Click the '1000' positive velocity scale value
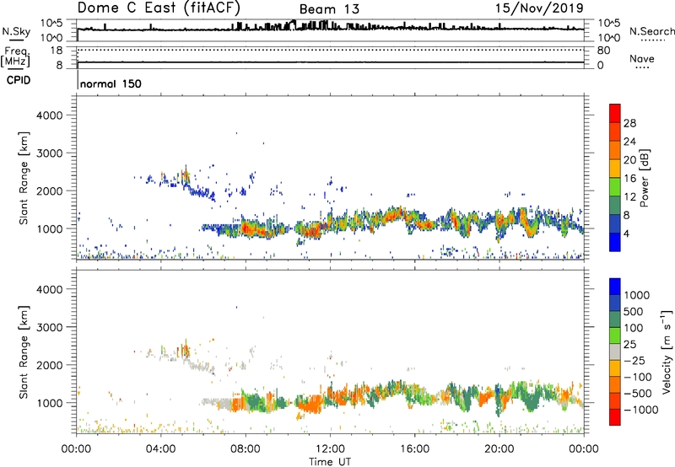This screenshot has width=675, height=467. (637, 295)
